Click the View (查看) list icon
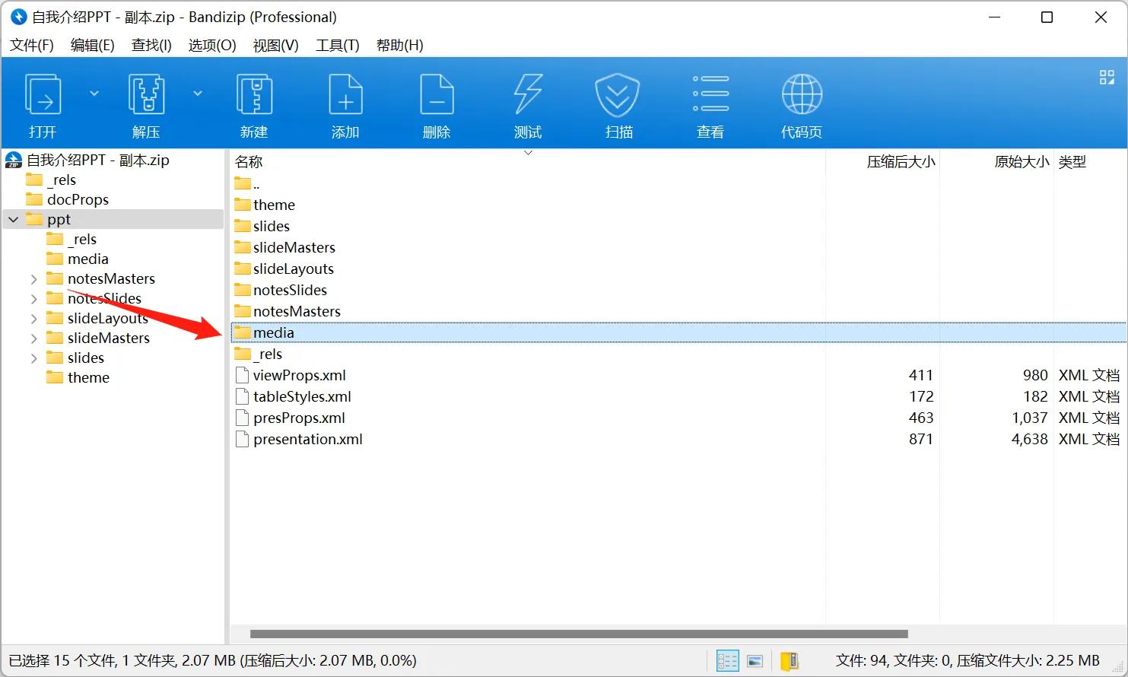1128x677 pixels. coord(710,94)
